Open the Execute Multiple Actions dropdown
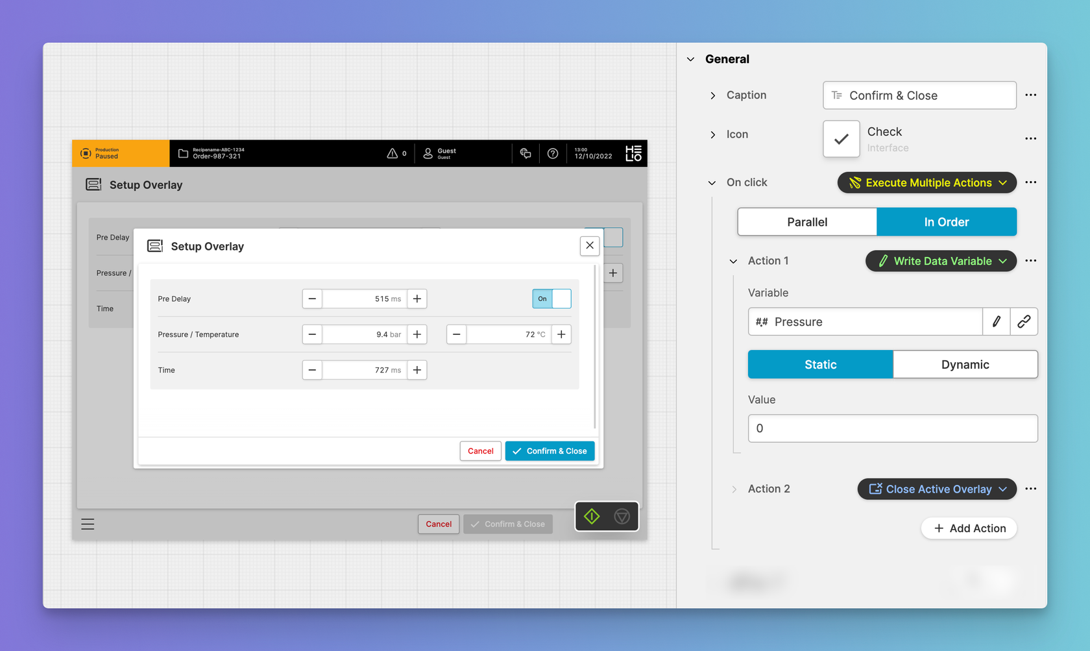 click(x=926, y=183)
